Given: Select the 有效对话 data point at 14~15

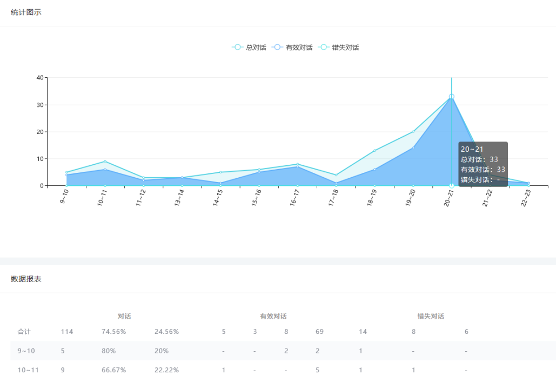Looking at the screenshot, I should (220, 183).
